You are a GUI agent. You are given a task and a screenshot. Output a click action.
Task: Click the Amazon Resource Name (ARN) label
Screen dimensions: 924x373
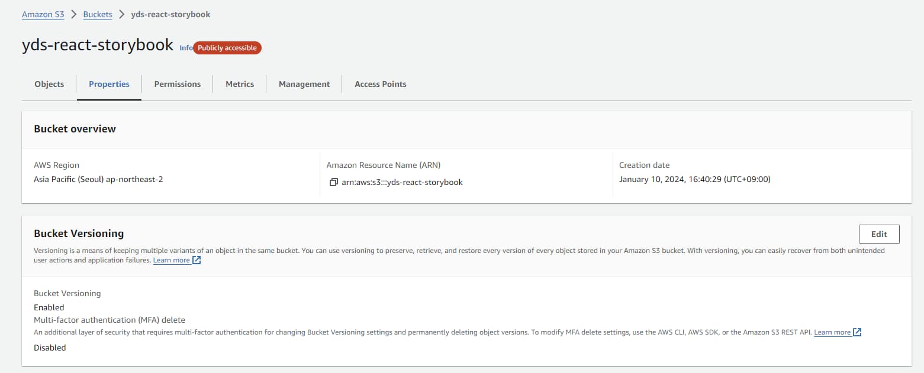point(384,165)
